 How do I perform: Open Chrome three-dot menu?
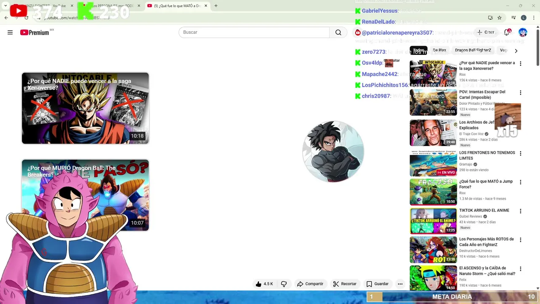pyautogui.click(x=534, y=18)
